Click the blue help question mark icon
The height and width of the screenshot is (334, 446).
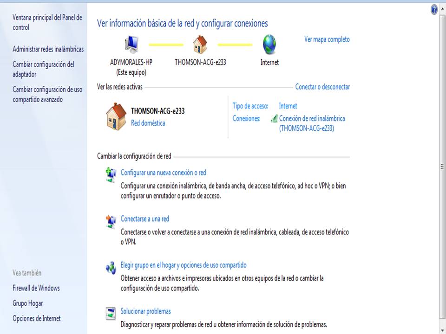(434, 10)
